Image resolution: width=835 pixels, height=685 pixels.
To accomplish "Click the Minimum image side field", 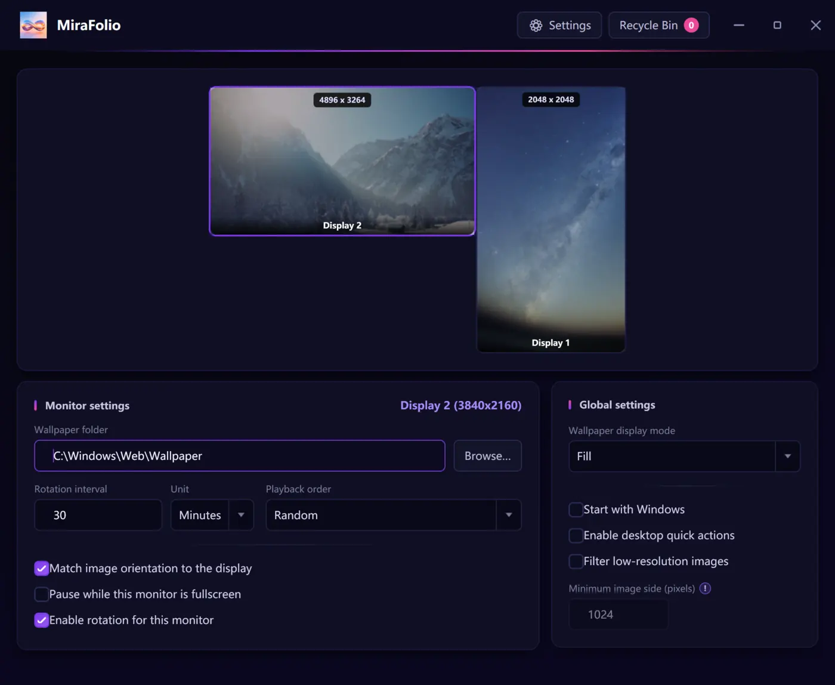I will pyautogui.click(x=618, y=615).
